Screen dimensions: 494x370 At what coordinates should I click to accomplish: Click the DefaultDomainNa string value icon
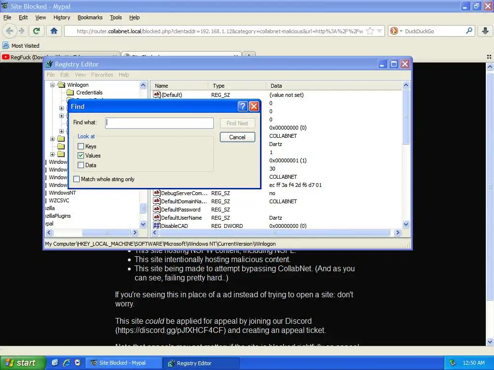pos(157,201)
